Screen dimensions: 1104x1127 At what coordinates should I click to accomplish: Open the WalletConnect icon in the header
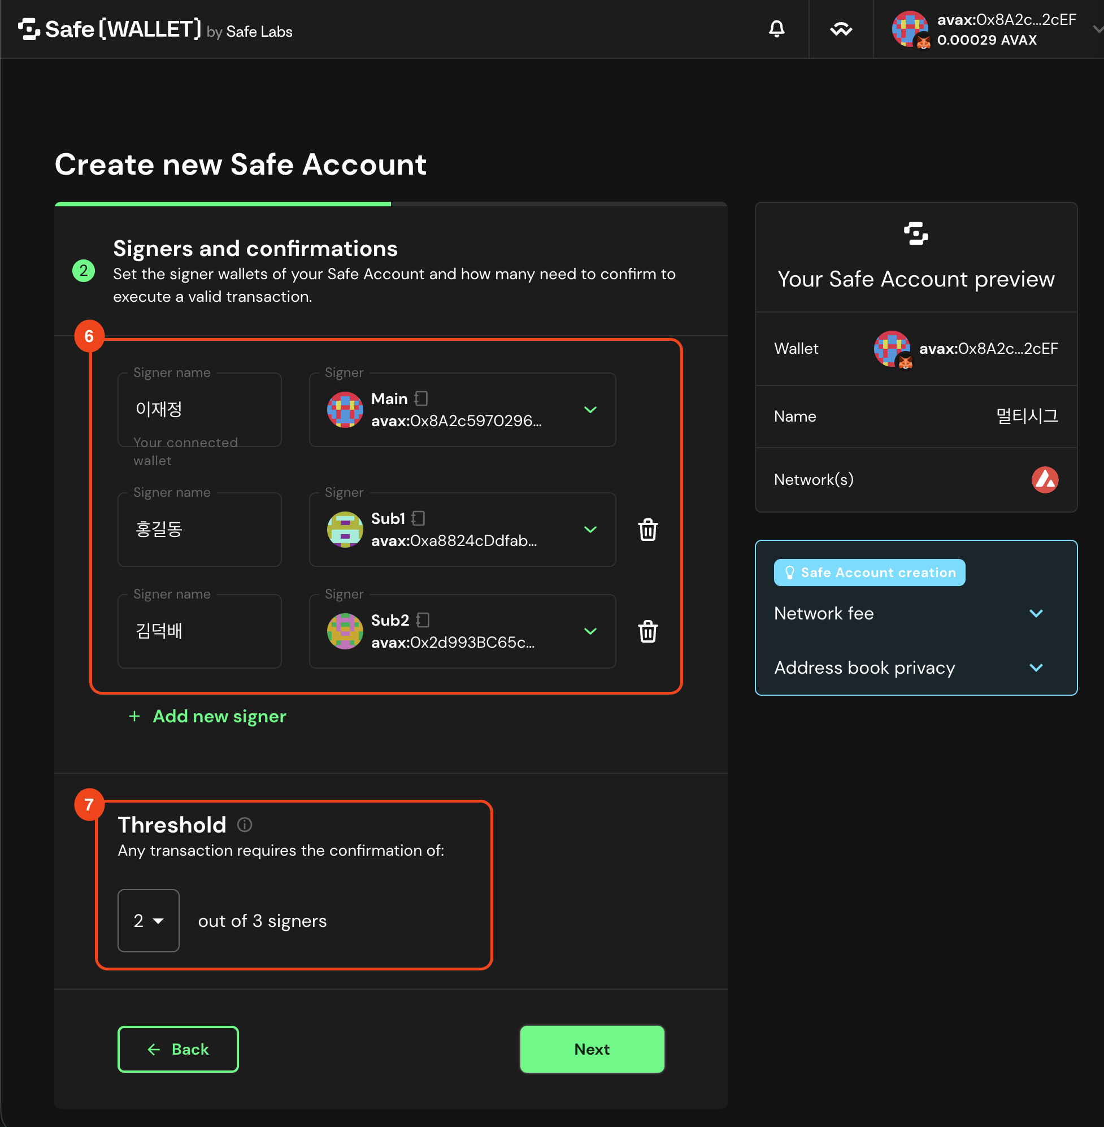841,29
